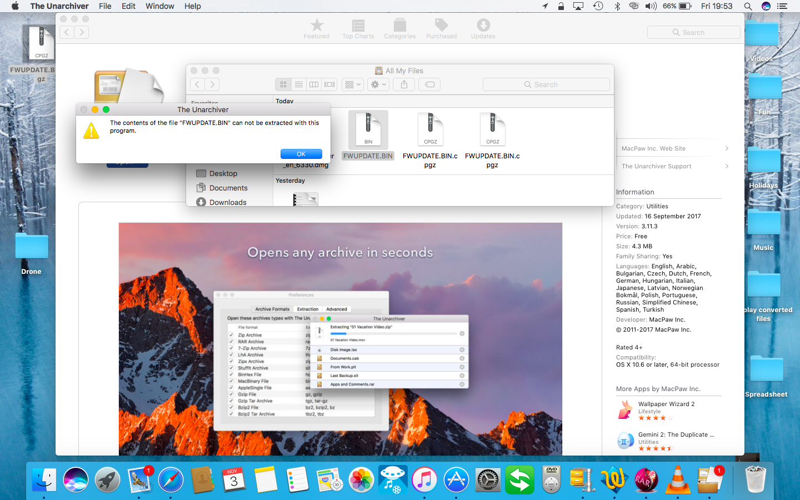The image size is (800, 500).
Task: Open Trash in the Dock
Action: [x=756, y=479]
